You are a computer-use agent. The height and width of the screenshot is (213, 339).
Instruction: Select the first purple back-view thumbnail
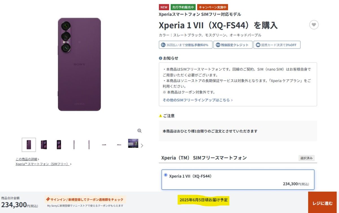click(x=29, y=145)
